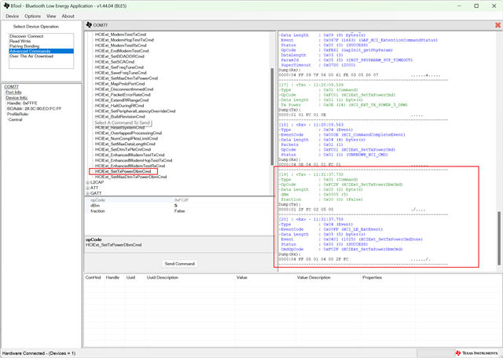Select HCIExt_DisconnectImmedCmd tree item

tap(124, 89)
